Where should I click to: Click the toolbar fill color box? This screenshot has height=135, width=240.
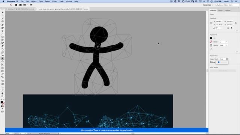coord(2,102)
